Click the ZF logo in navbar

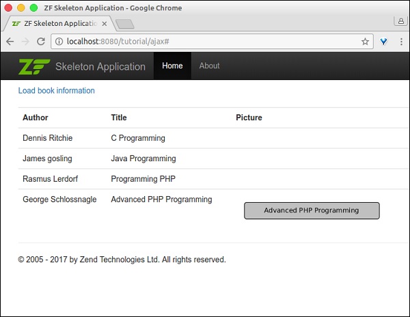tap(34, 66)
